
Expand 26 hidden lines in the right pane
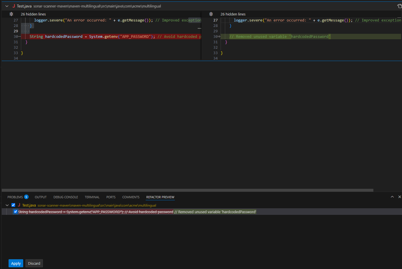click(x=233, y=14)
